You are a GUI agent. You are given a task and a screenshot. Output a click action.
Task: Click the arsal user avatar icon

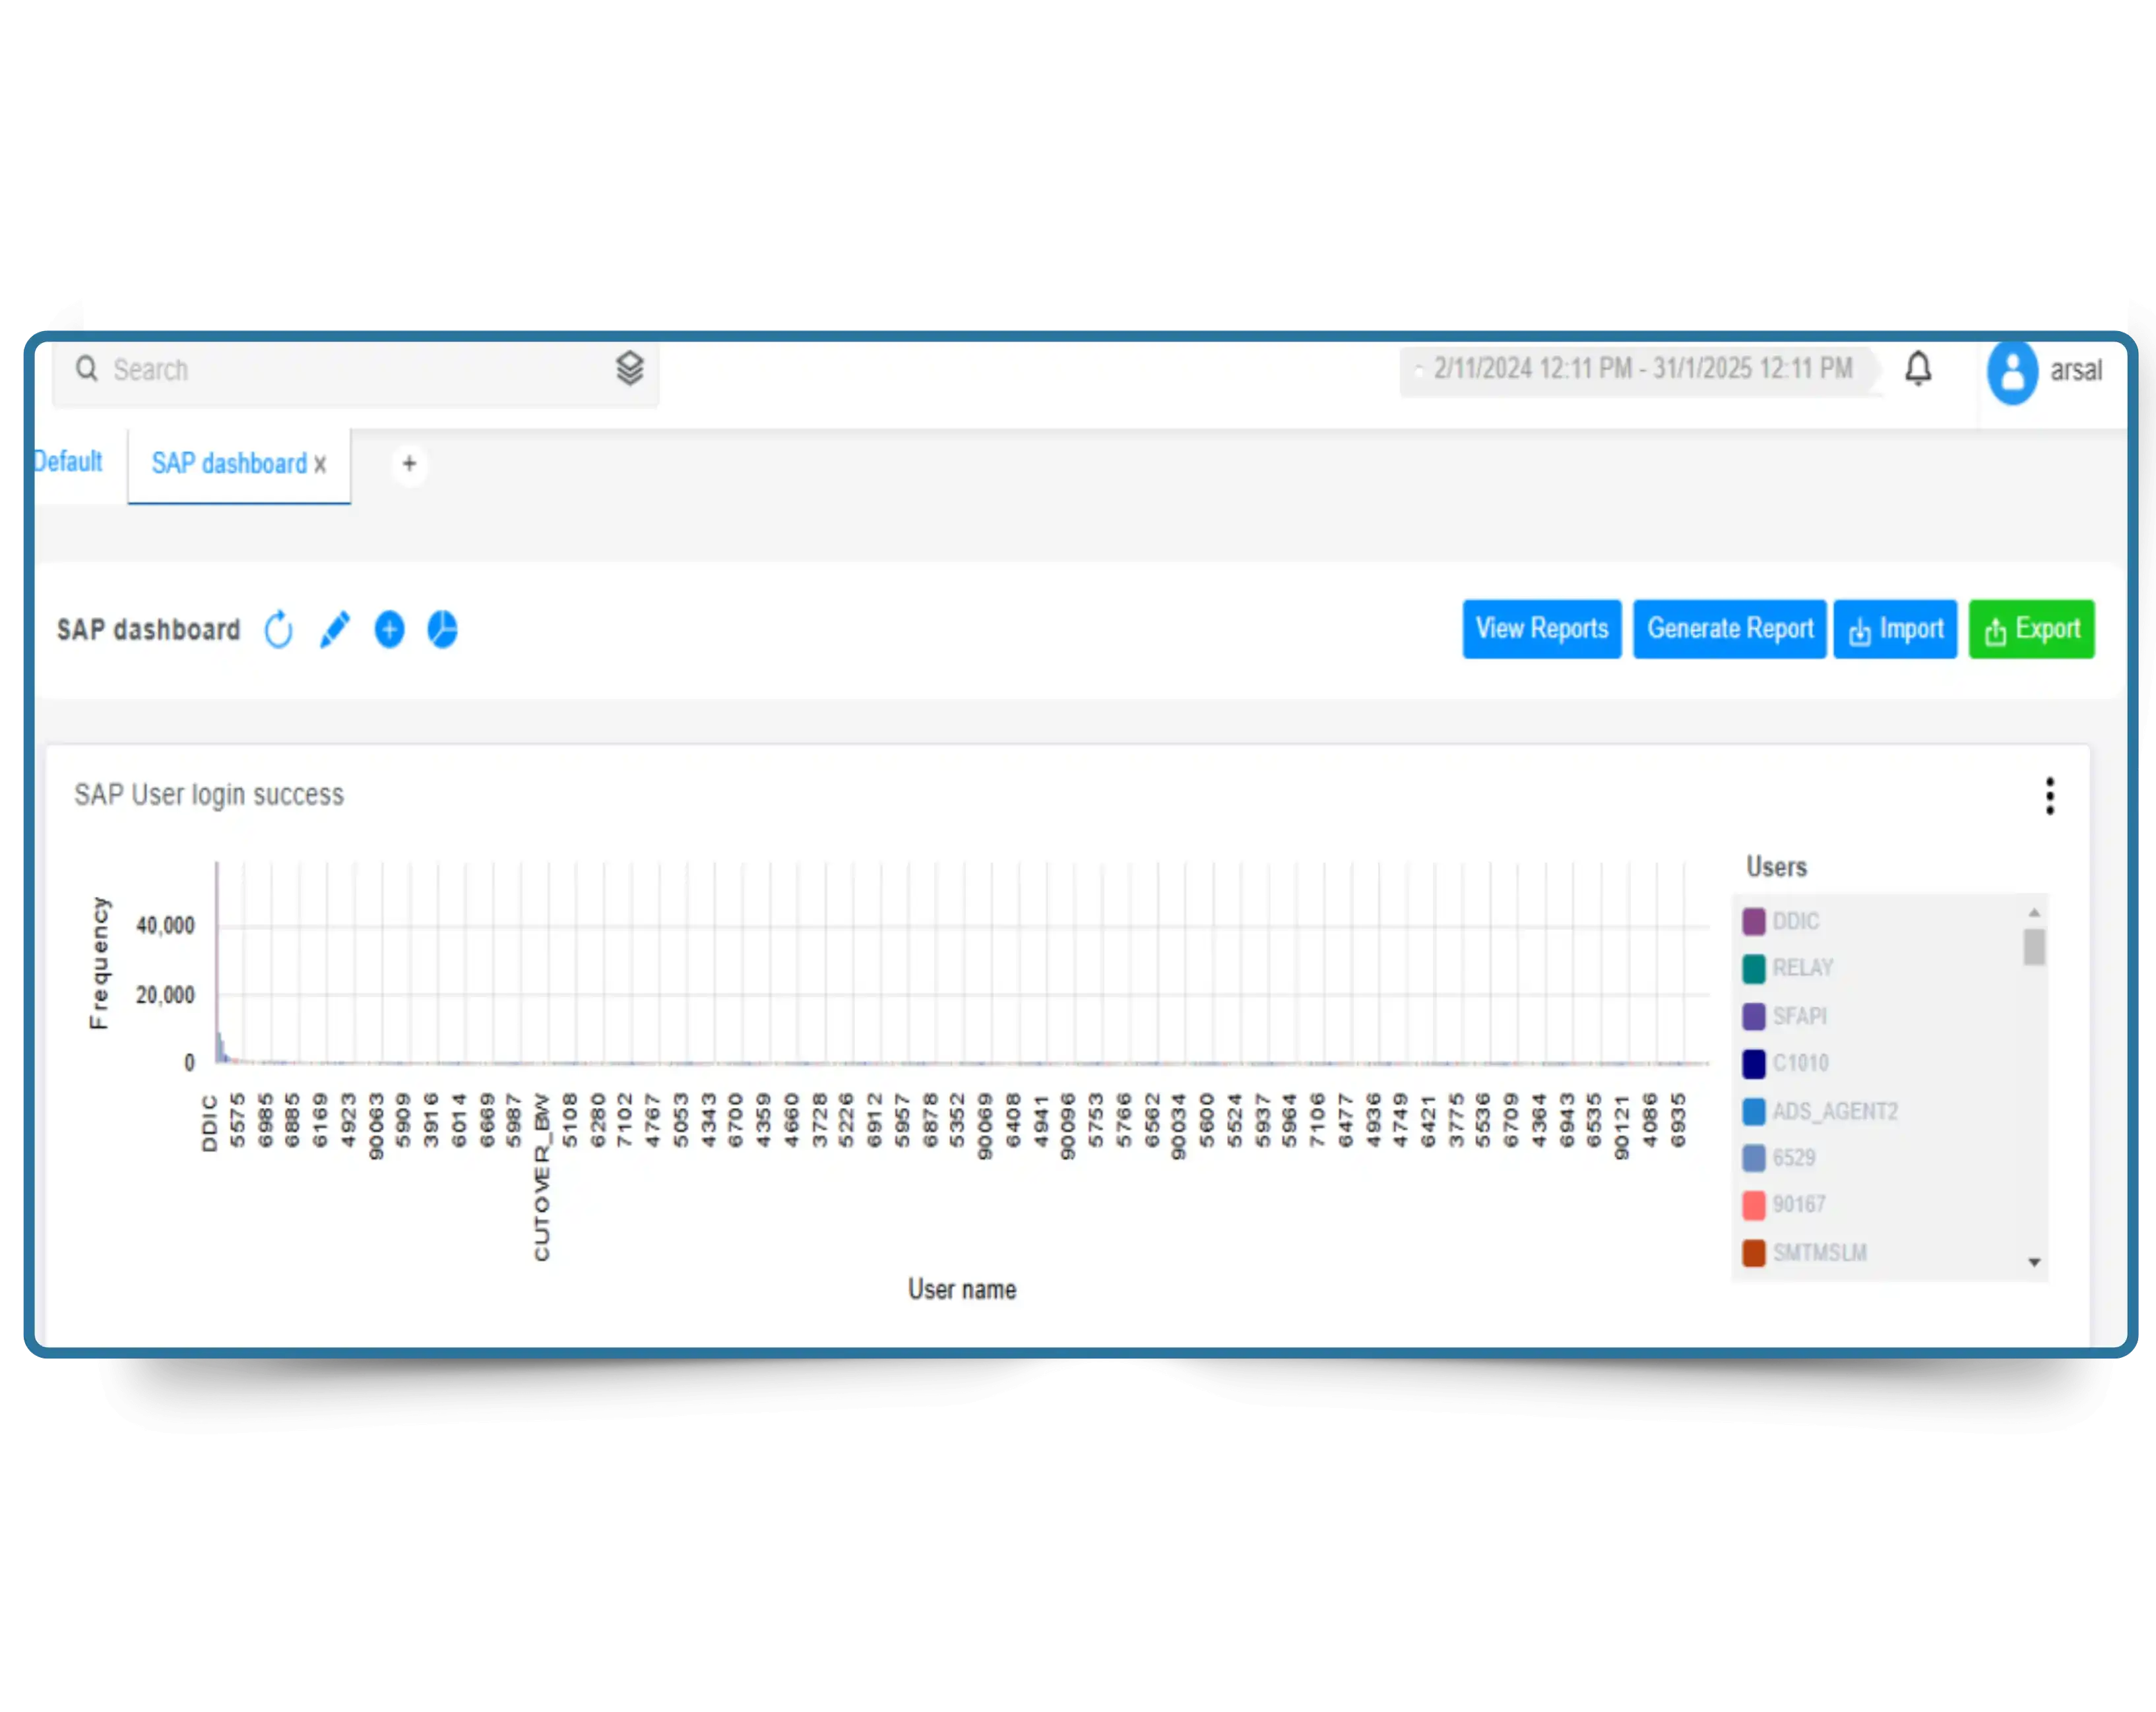pyautogui.click(x=2012, y=372)
